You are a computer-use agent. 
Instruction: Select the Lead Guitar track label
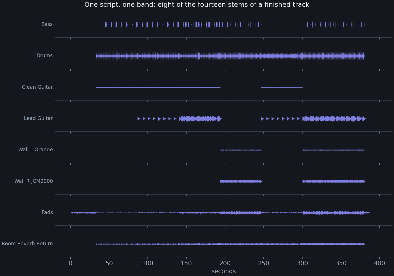(x=38, y=119)
